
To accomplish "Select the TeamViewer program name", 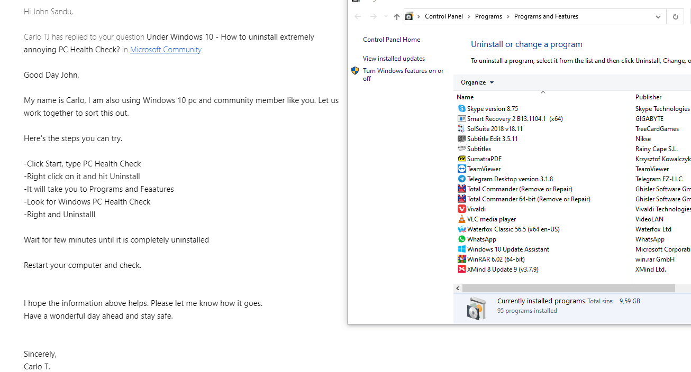I will click(x=484, y=169).
